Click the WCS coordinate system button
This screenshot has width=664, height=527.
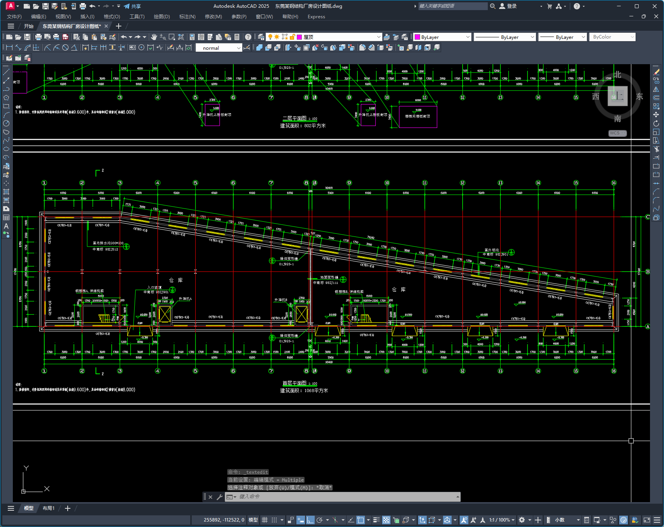pyautogui.click(x=617, y=133)
